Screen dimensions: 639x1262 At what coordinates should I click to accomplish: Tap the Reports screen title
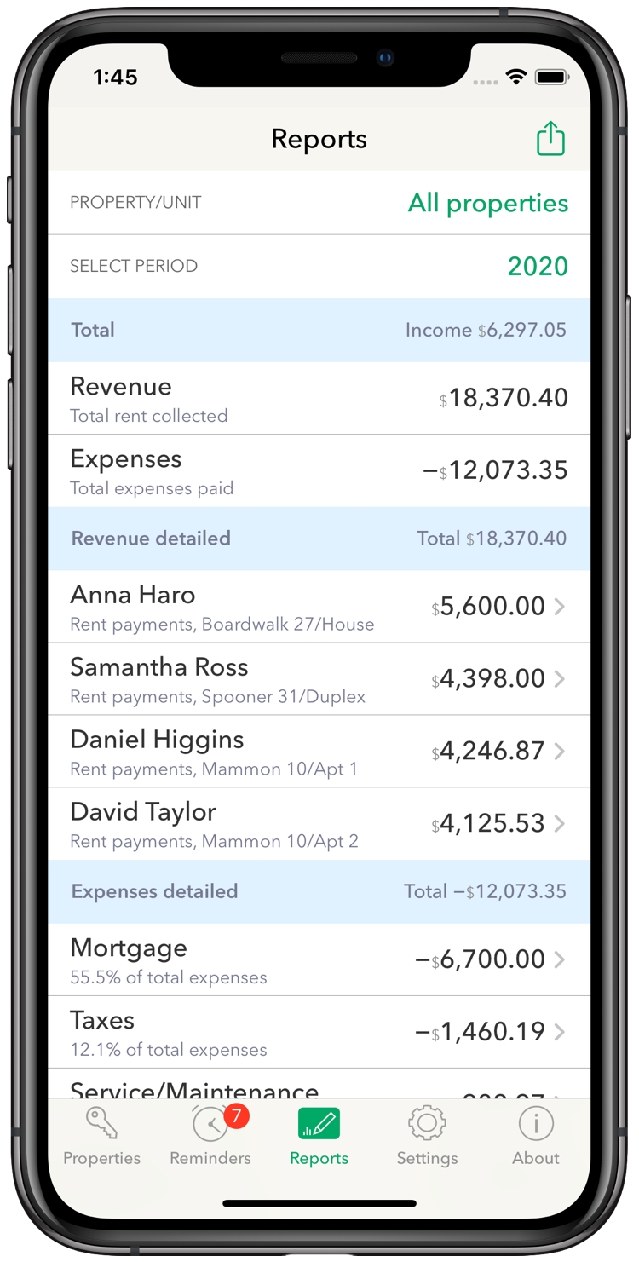(319, 139)
